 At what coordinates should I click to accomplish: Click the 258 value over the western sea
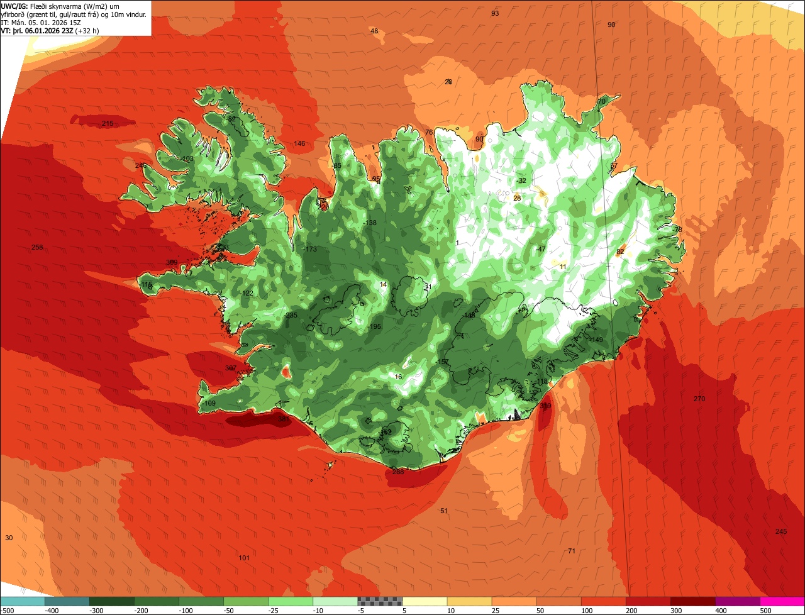click(x=37, y=247)
